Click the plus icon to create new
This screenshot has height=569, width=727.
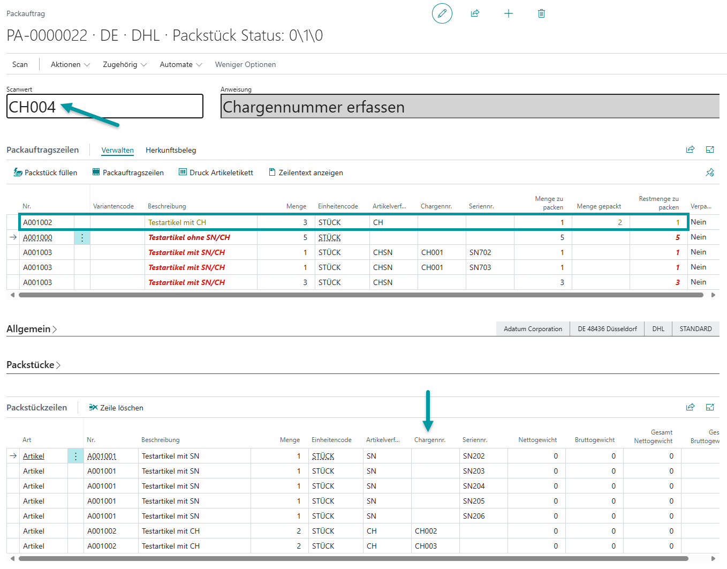pyautogui.click(x=509, y=13)
